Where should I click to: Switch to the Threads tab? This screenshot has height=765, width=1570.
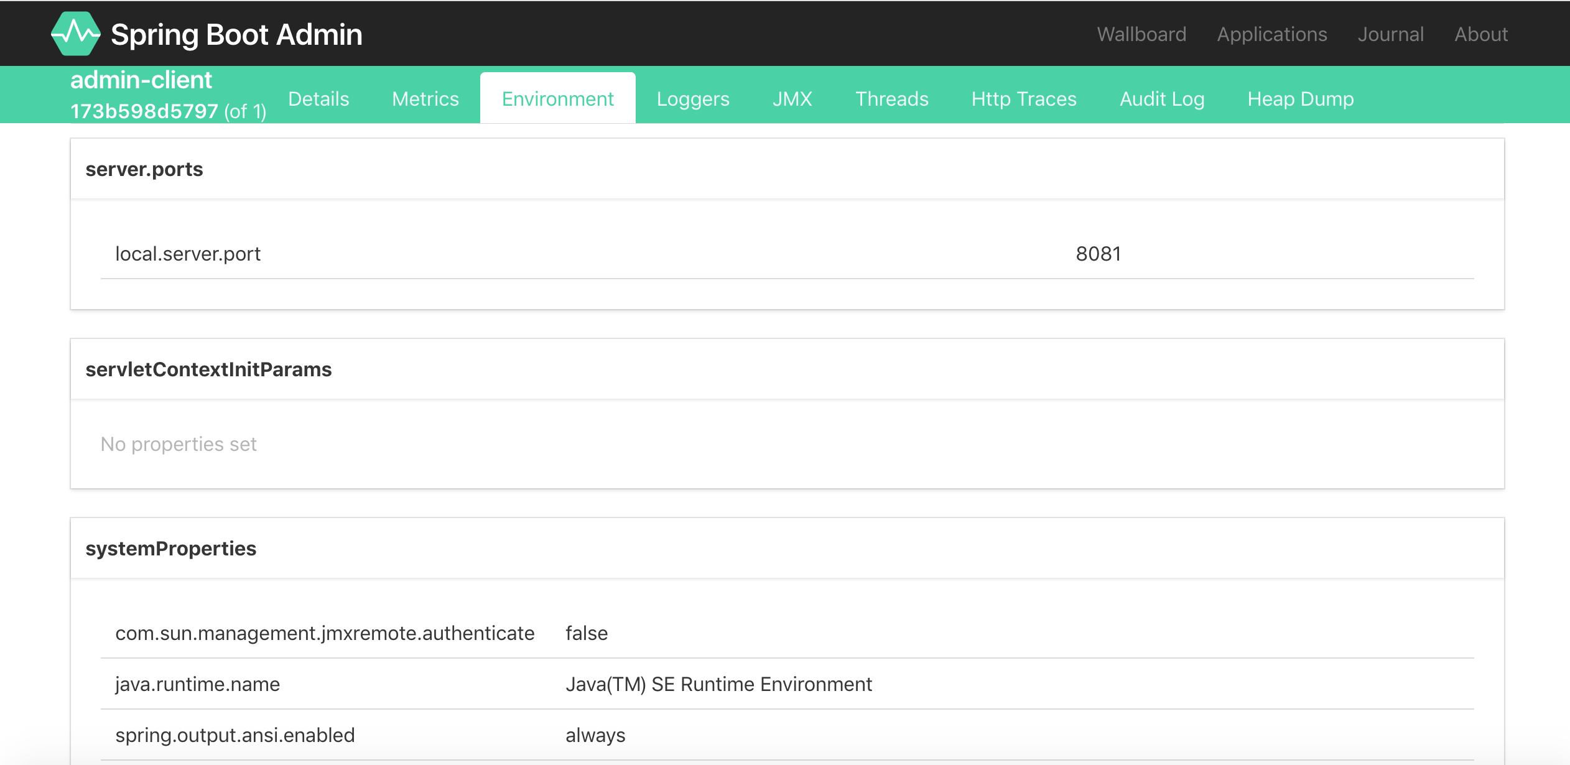point(891,99)
